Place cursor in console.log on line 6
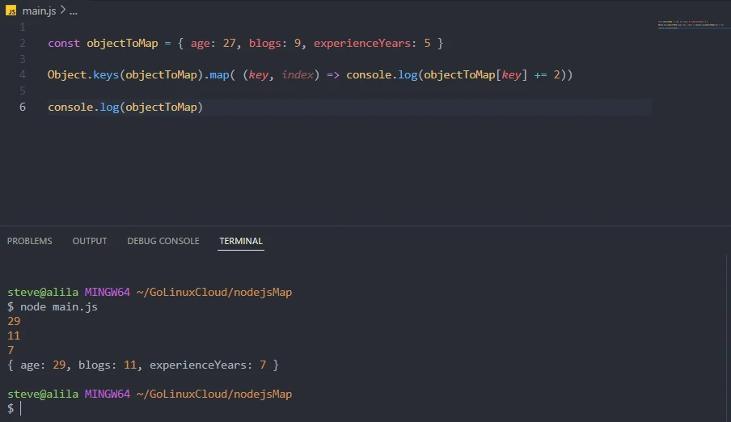Viewport: 731px width, 422px height. 82,107
